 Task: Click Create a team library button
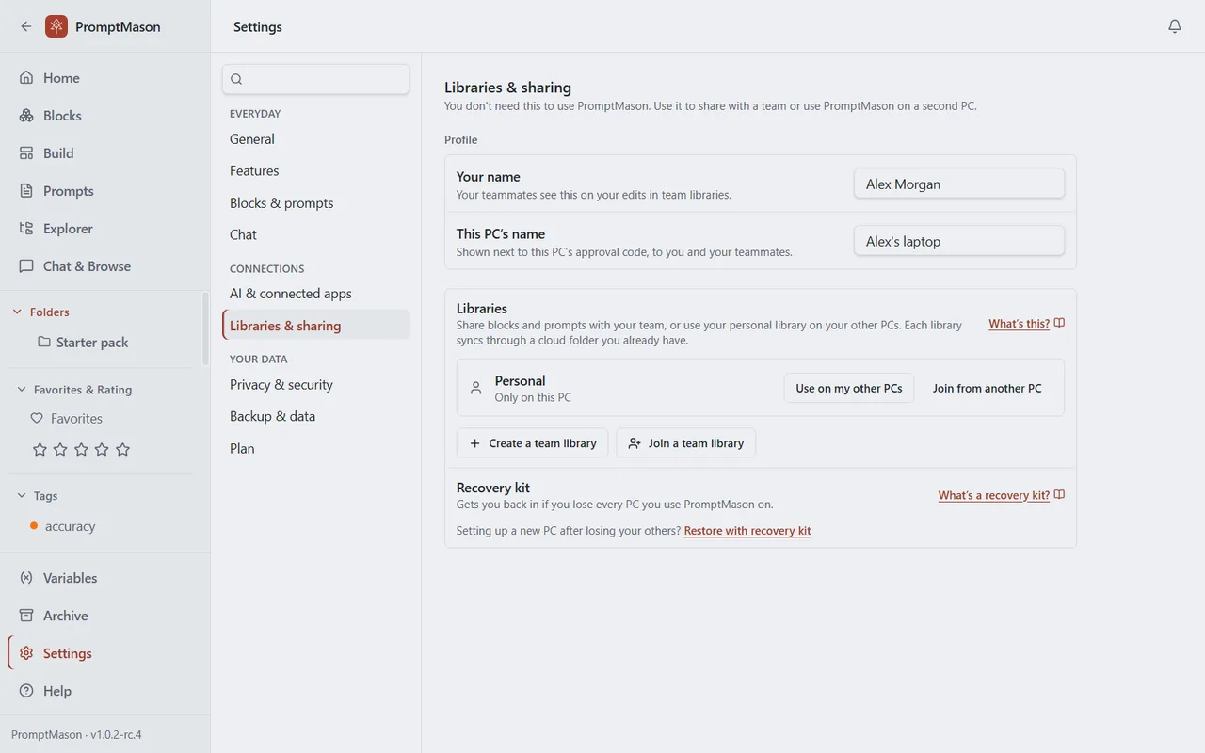532,443
